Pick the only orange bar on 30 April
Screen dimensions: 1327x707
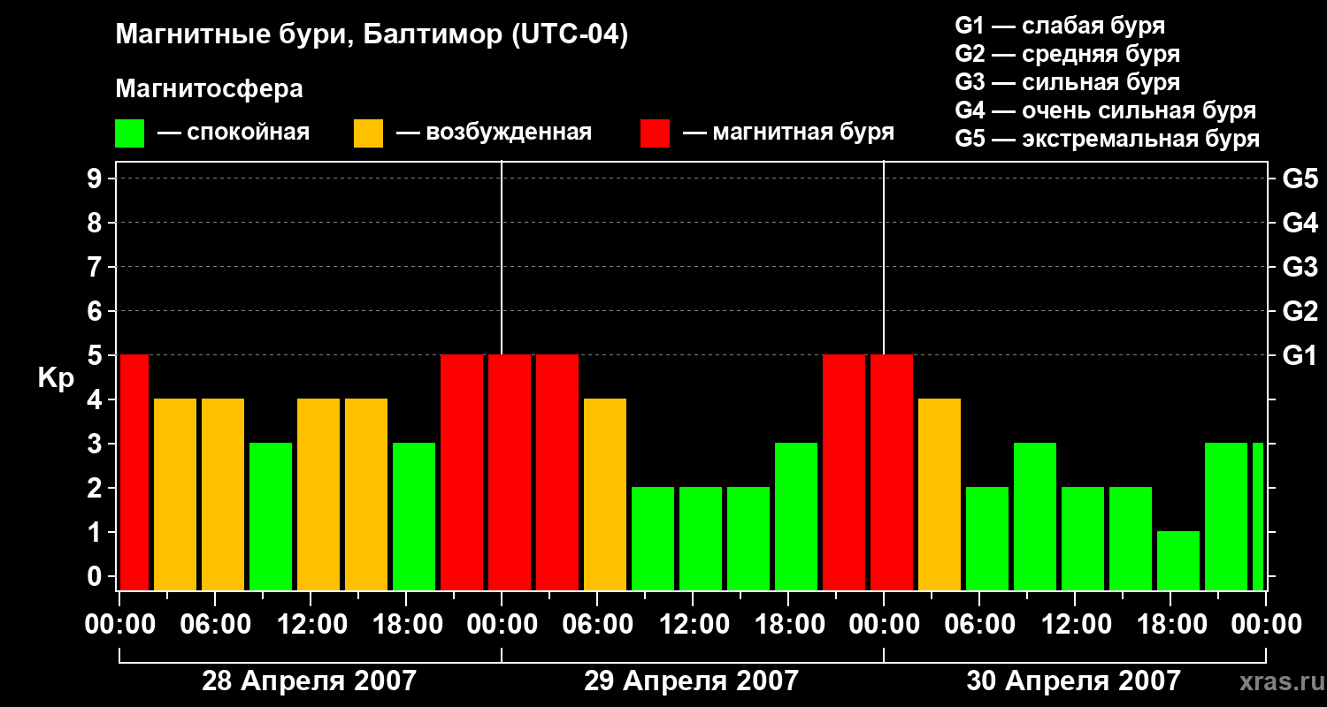click(940, 494)
